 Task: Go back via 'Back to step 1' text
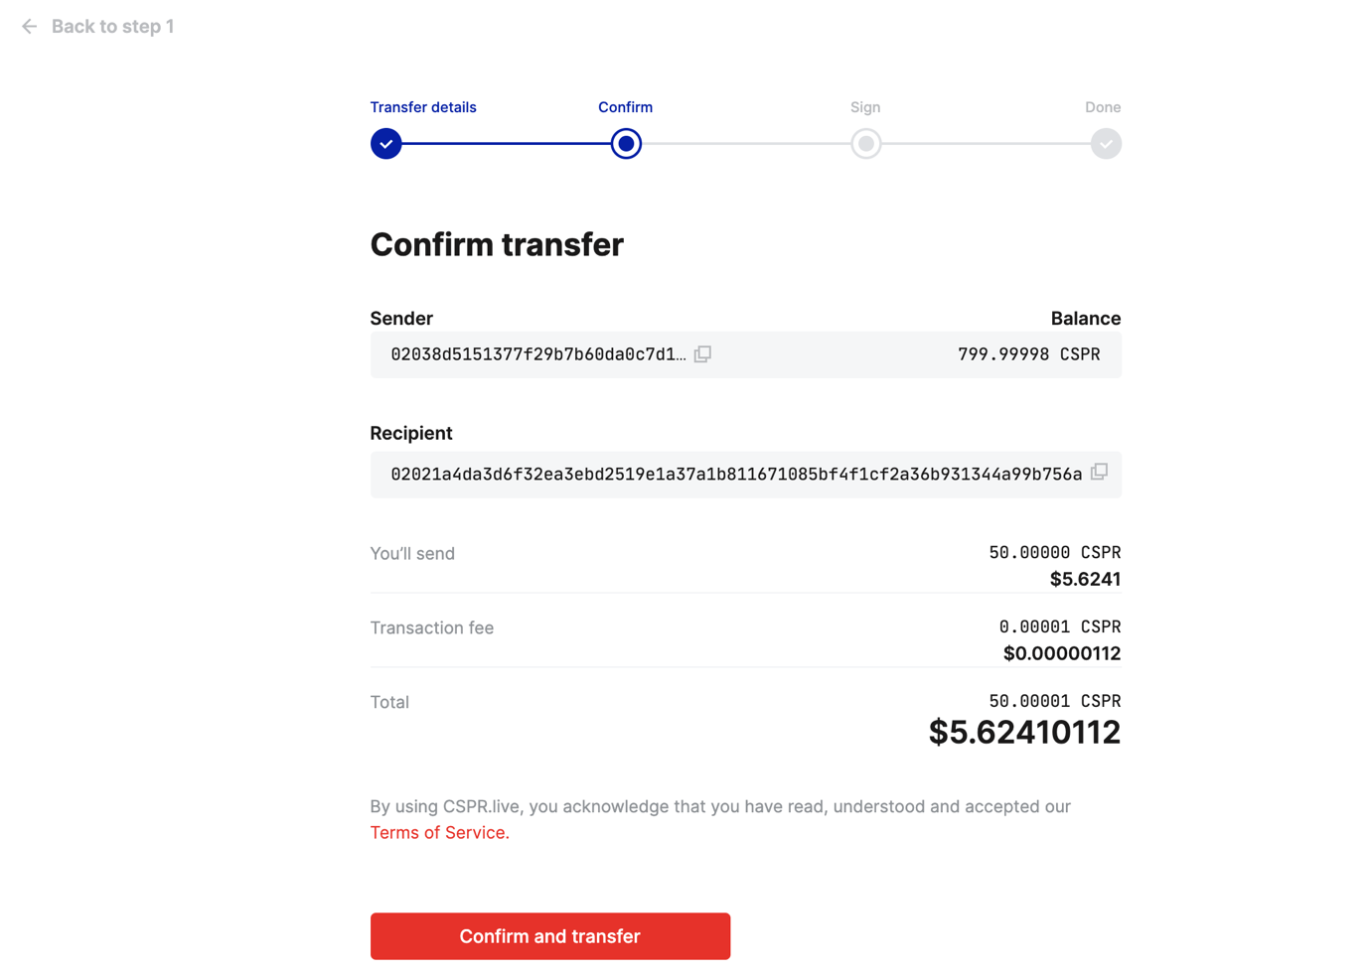pyautogui.click(x=112, y=27)
